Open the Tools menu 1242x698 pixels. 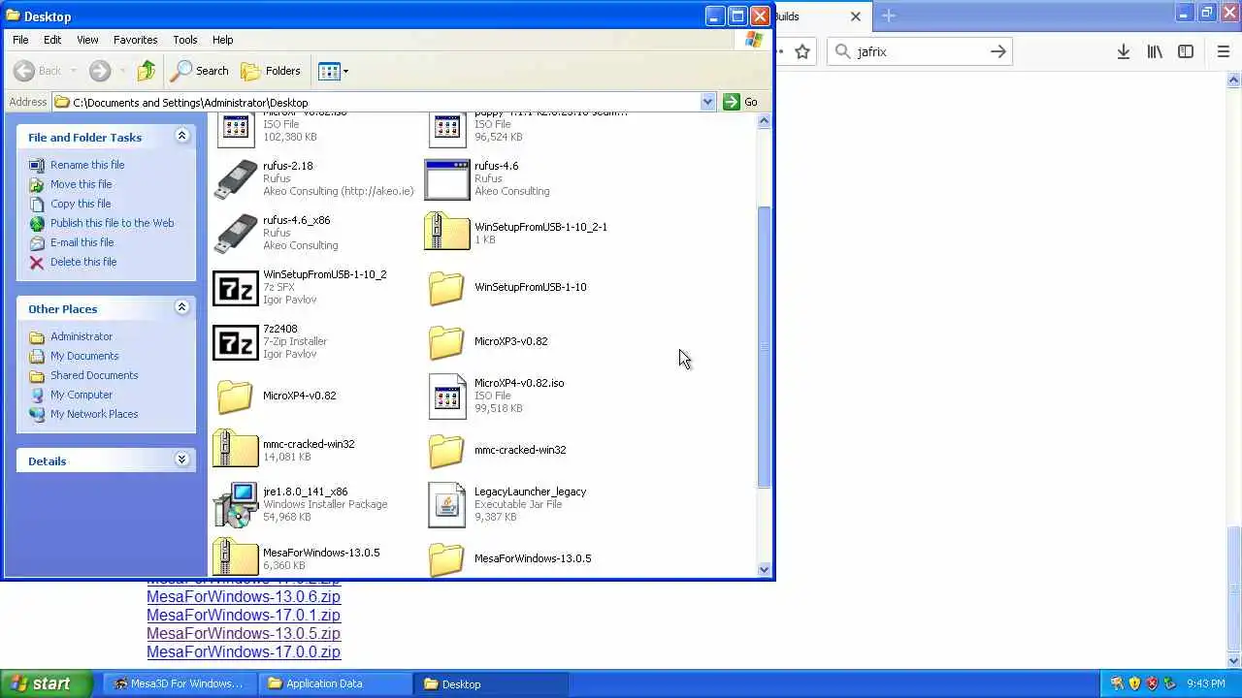point(185,40)
